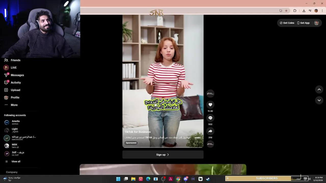Viewport: 326px width, 183px height.
Task: Open the weather widget in the taskbar
Action: coord(12,179)
